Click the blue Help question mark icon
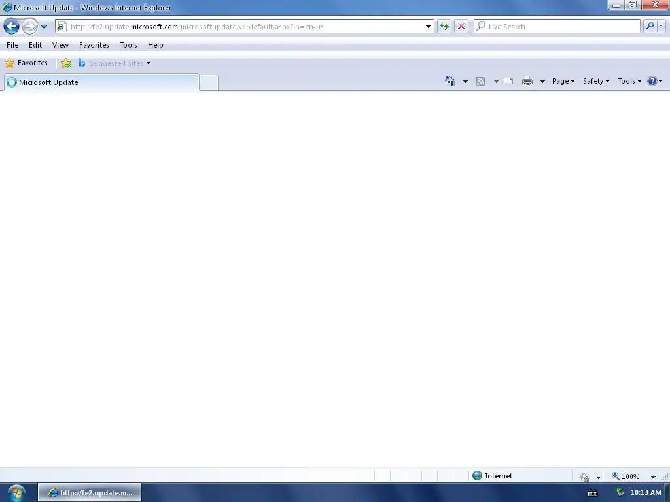The image size is (670, 502). pyautogui.click(x=652, y=81)
